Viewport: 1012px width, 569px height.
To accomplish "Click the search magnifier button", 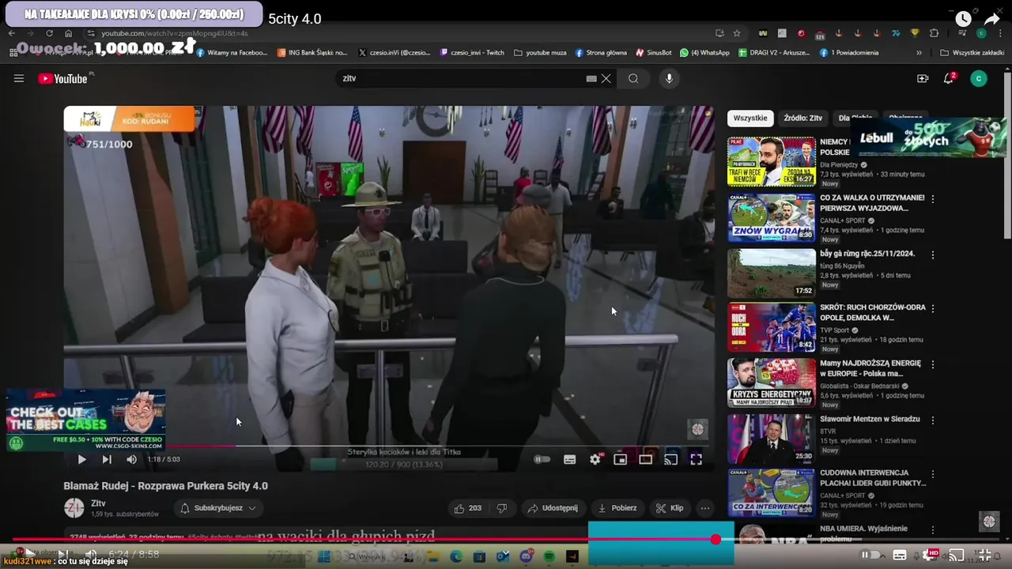I will coord(633,78).
